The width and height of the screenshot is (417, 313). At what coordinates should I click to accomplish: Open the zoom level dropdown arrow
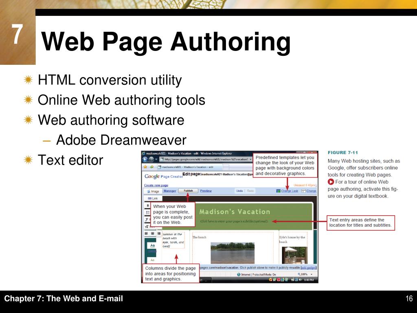312,274
